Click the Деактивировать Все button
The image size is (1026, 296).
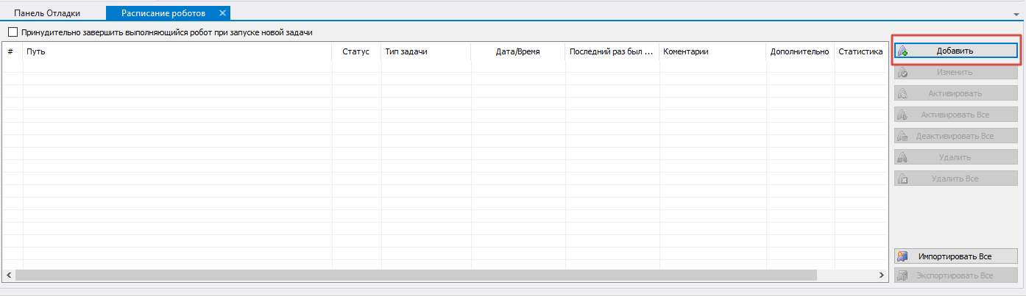[955, 136]
